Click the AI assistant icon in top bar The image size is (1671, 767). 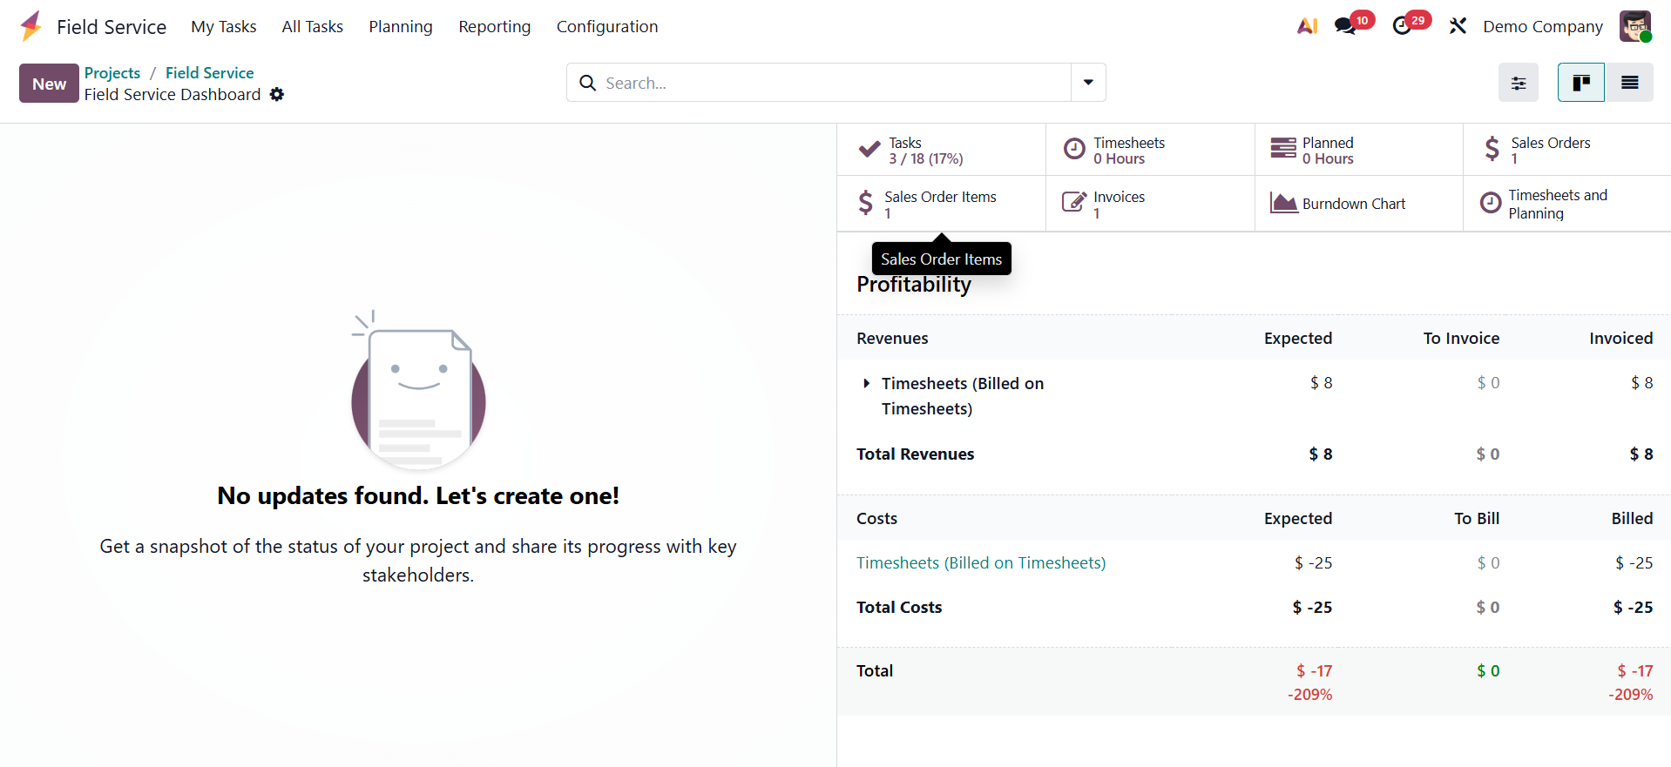(x=1307, y=26)
